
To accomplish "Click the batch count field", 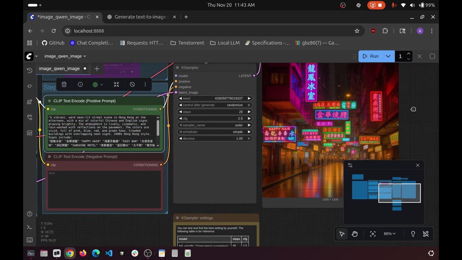I will pyautogui.click(x=400, y=56).
